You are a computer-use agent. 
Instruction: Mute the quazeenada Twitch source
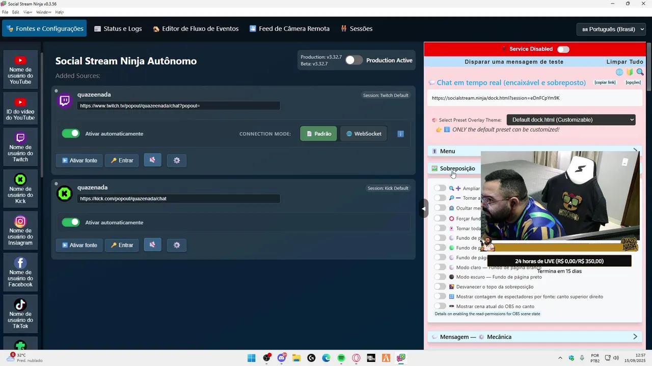coord(152,160)
